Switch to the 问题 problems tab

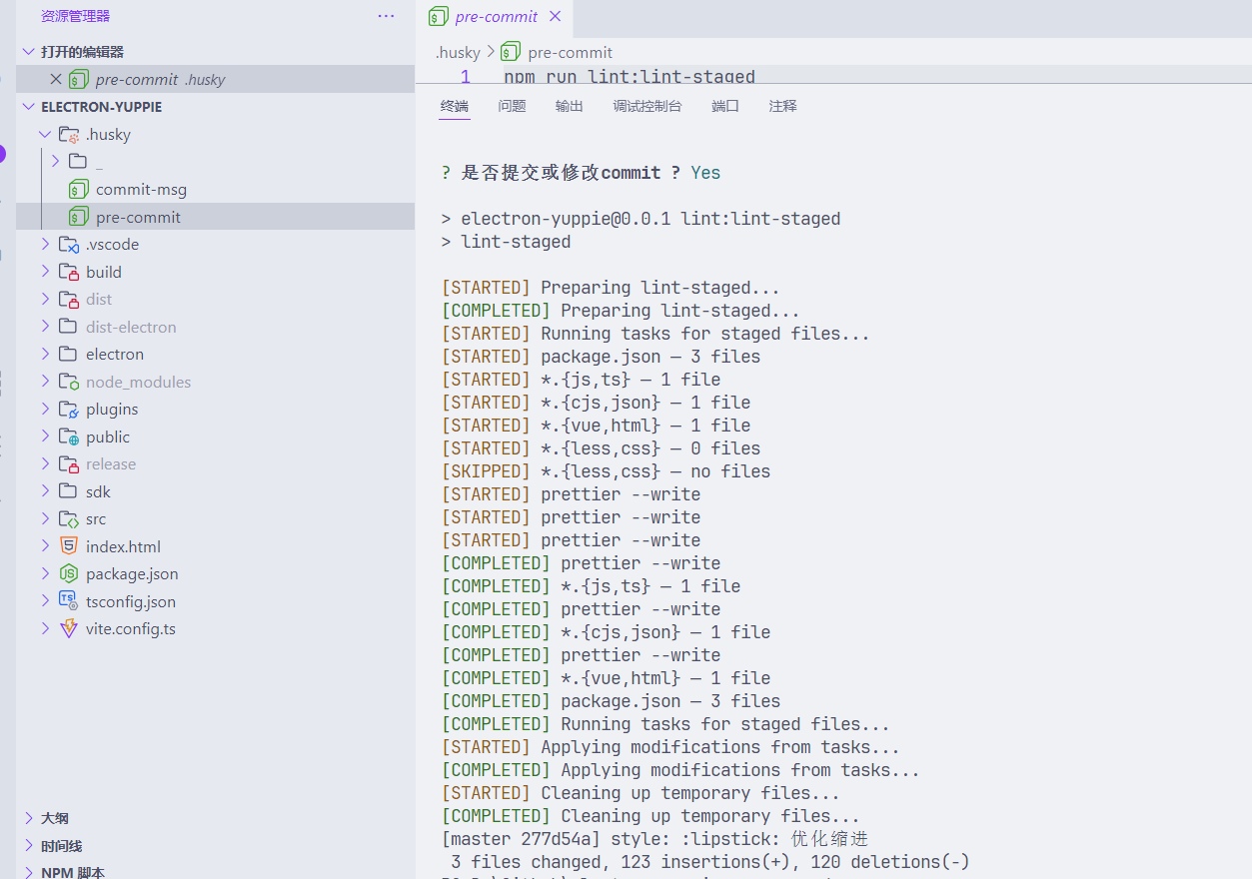click(x=512, y=106)
